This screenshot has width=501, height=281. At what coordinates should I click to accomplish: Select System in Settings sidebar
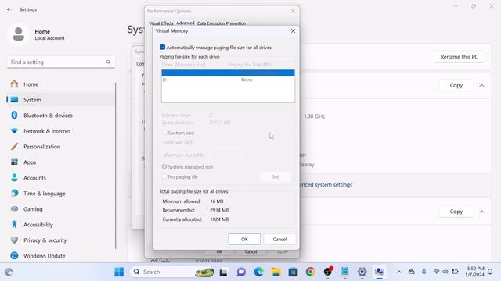click(x=61, y=100)
